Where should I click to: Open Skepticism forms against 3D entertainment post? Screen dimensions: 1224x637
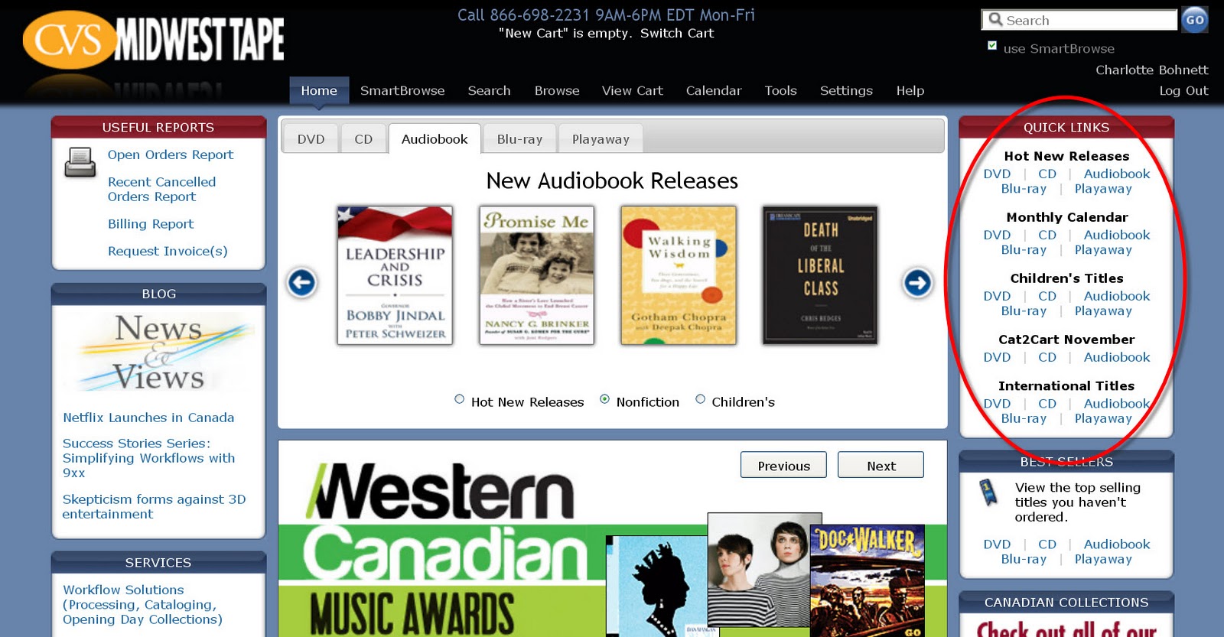click(x=154, y=506)
